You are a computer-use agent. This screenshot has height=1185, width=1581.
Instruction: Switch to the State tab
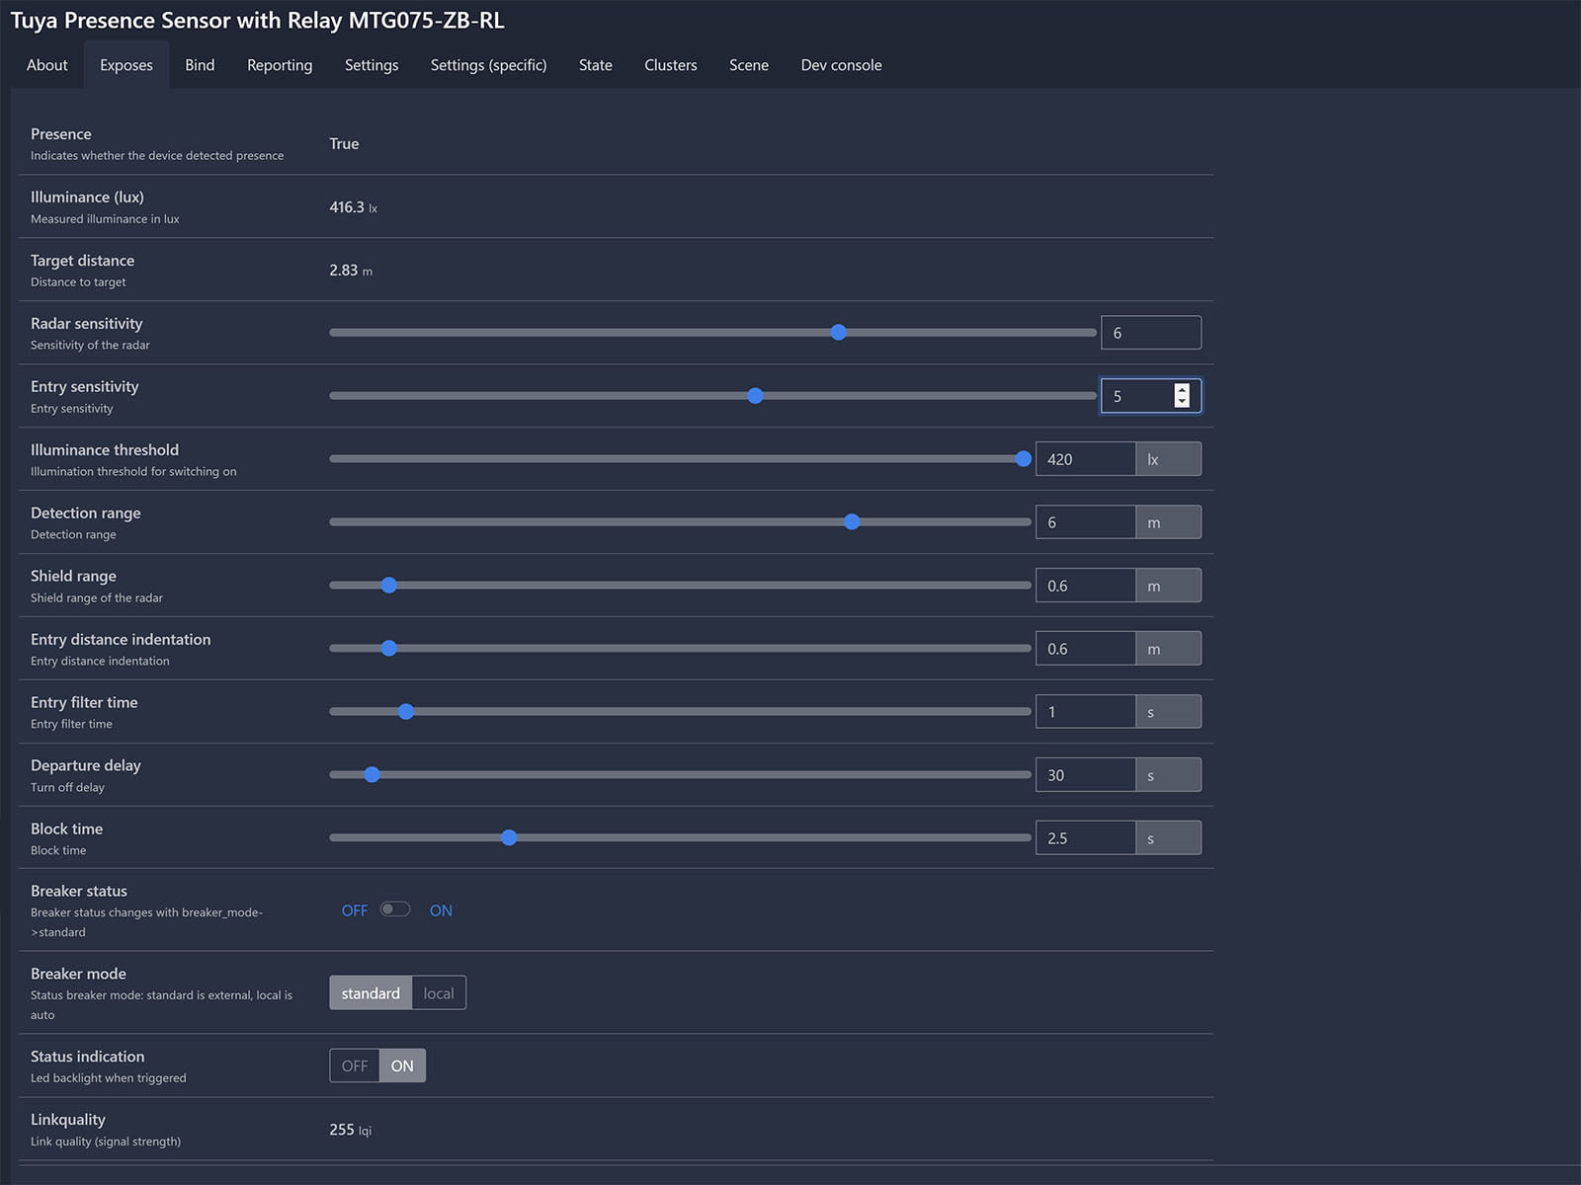tap(596, 65)
